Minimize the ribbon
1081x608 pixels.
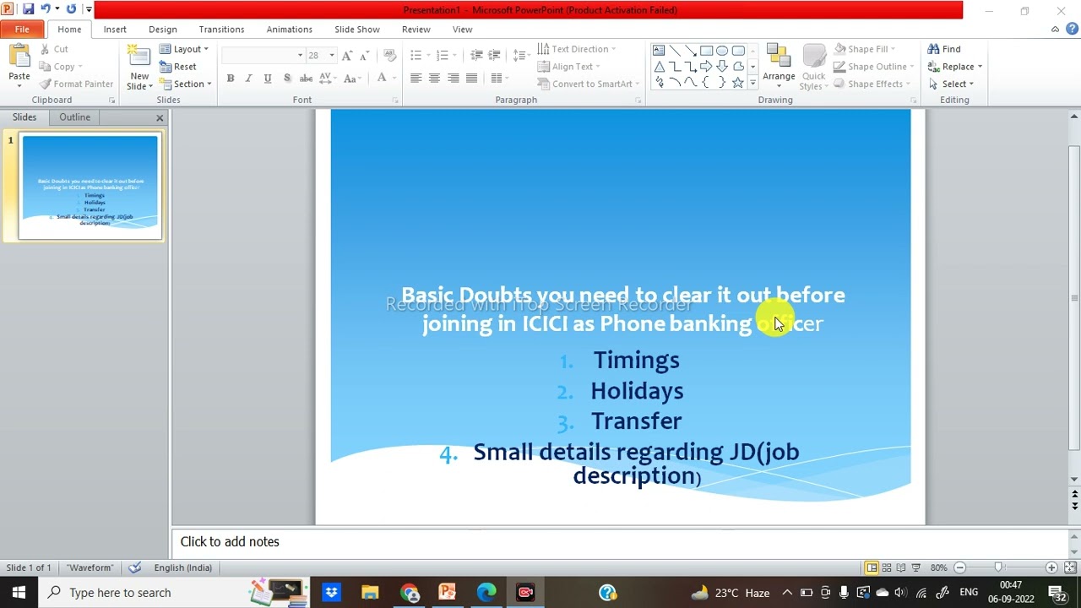(1055, 30)
